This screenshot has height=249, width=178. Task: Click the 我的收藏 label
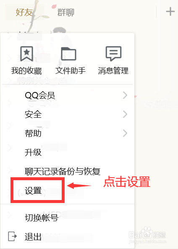tap(26, 70)
